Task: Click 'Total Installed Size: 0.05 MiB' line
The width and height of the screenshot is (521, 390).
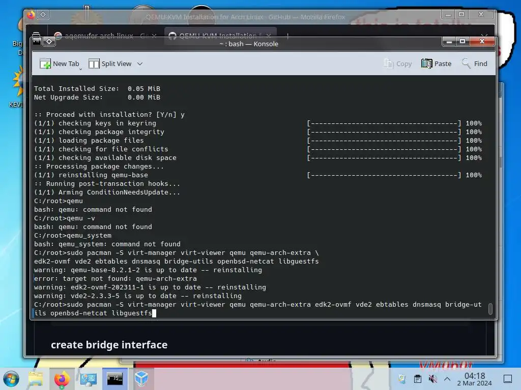Action: tap(97, 88)
